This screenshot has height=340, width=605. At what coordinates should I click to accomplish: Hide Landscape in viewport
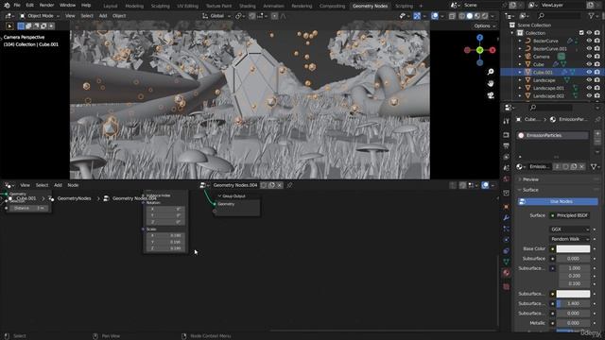click(x=589, y=80)
